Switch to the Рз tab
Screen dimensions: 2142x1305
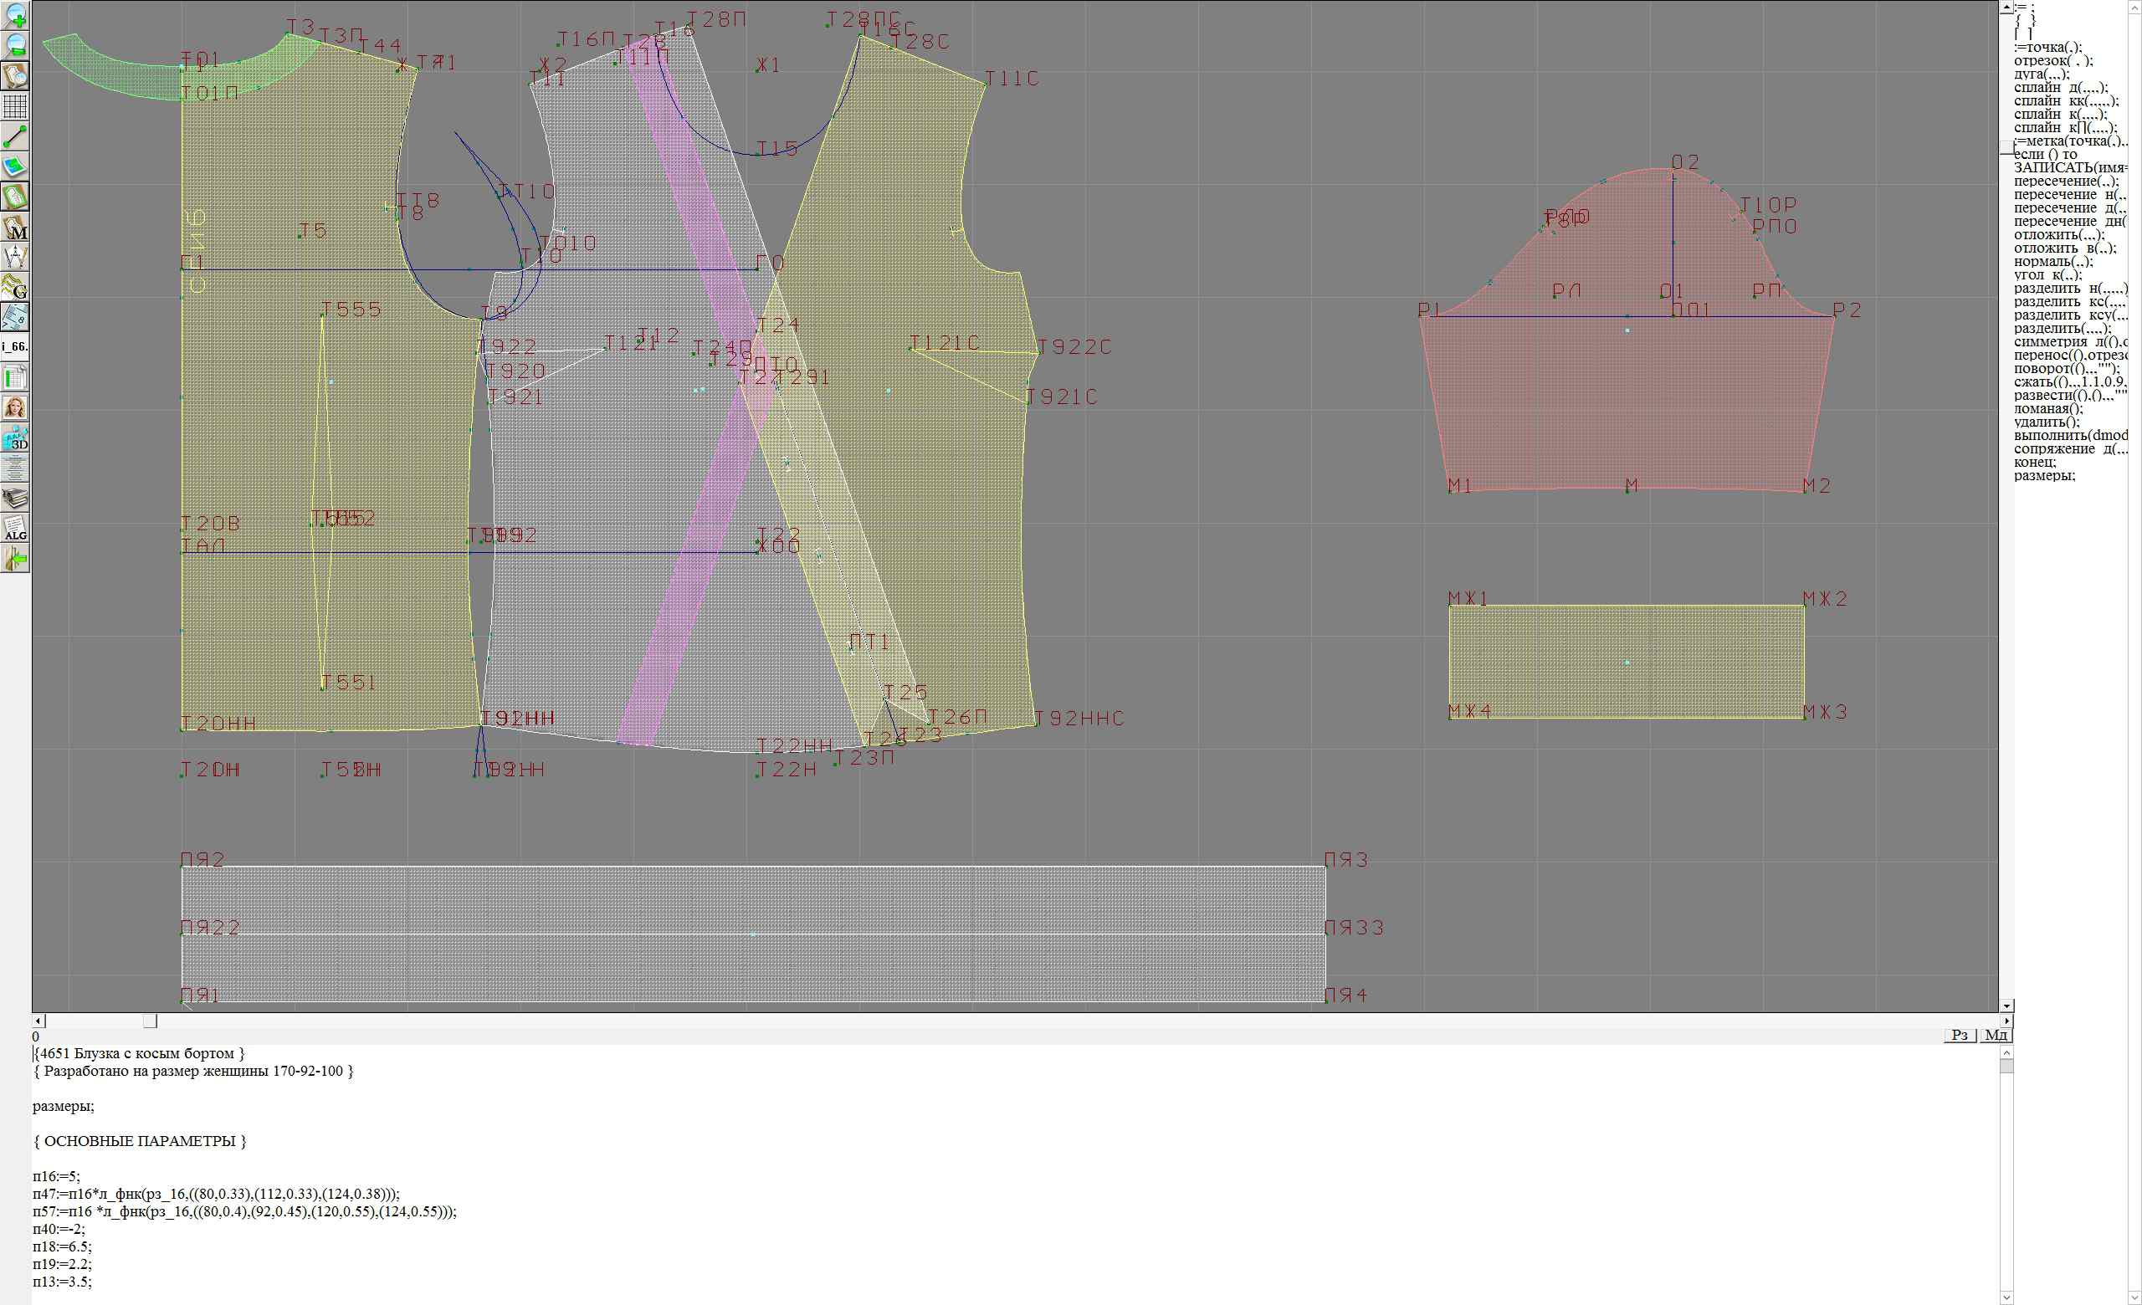(1960, 1035)
